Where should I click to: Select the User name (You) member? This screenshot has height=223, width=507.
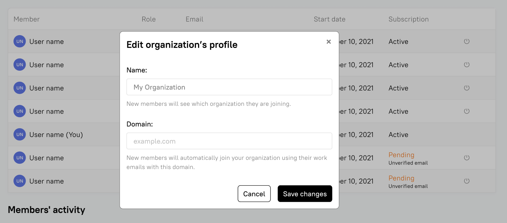pyautogui.click(x=56, y=135)
